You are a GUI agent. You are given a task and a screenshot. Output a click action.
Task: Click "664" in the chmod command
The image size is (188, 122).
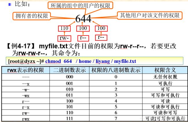(68, 61)
